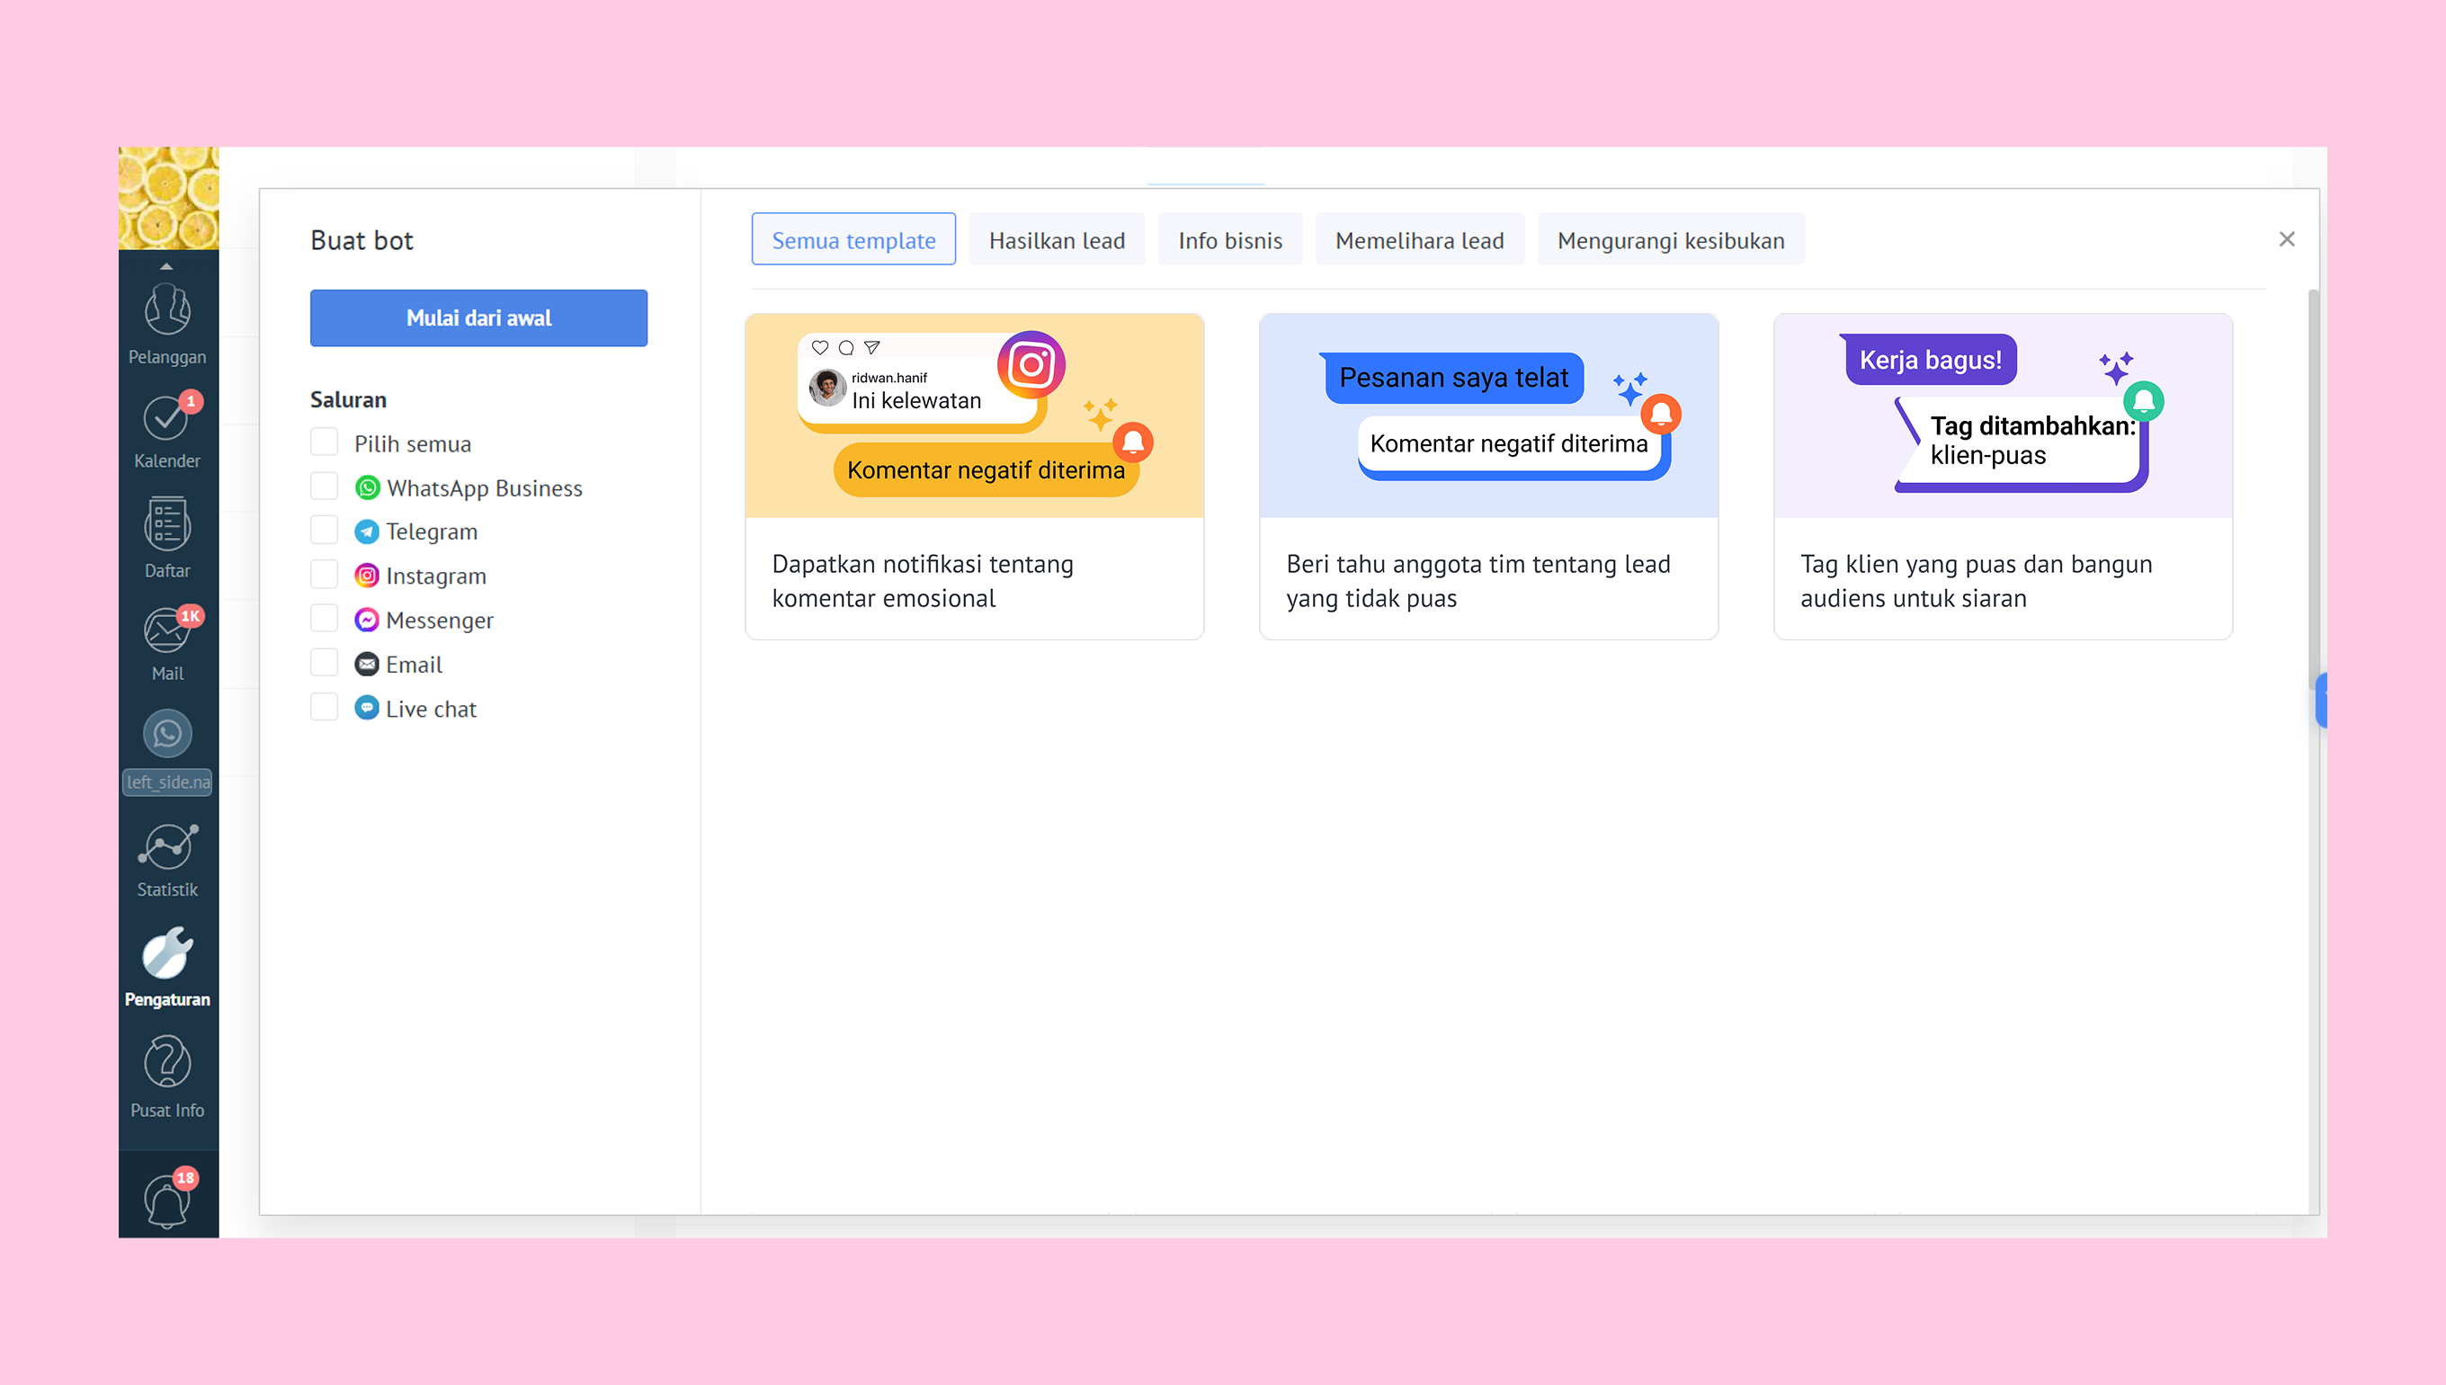Close the Buat bot dialog
The width and height of the screenshot is (2446, 1385).
(x=2287, y=240)
